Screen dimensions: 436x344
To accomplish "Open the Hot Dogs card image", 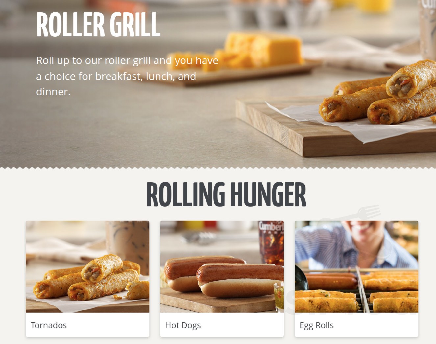I will click(x=222, y=266).
